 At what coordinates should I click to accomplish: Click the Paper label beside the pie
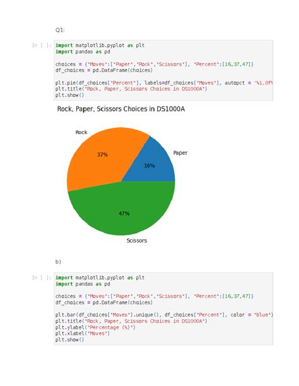[180, 153]
